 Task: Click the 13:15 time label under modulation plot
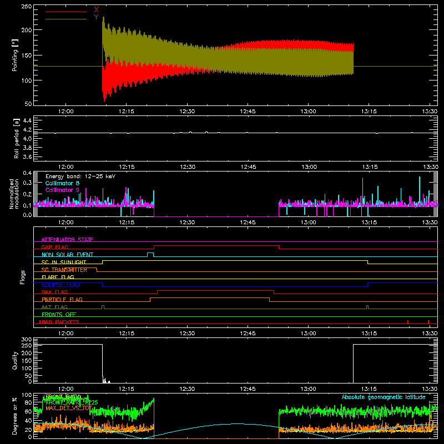369,223
